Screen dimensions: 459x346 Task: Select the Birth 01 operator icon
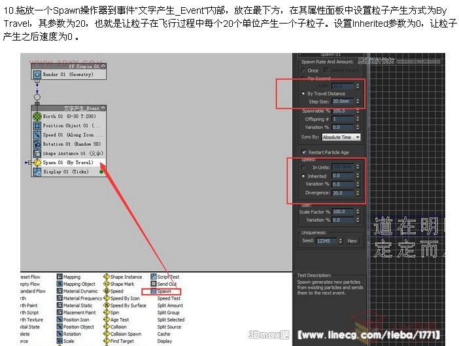click(37, 116)
